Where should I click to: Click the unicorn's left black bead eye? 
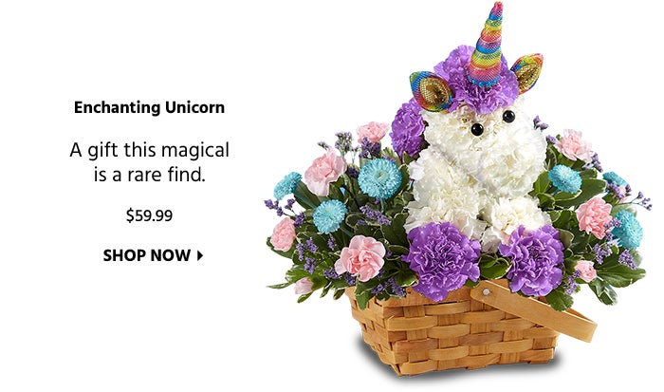pyautogui.click(x=477, y=129)
